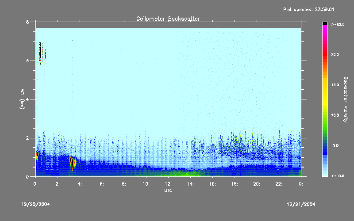Click the 22: hour x-axis tick label
Viewport: 354px width, 221px height.
point(279,184)
